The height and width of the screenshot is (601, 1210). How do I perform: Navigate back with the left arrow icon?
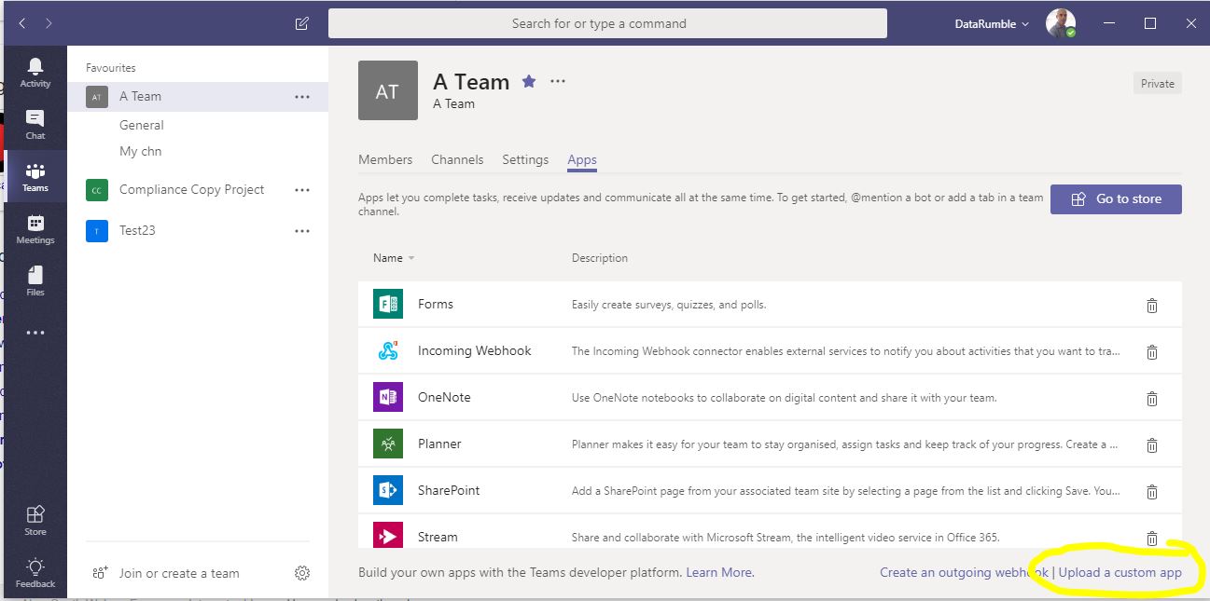[21, 23]
